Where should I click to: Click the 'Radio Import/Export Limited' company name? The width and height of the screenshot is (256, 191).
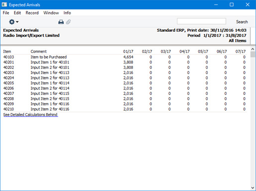31,35
